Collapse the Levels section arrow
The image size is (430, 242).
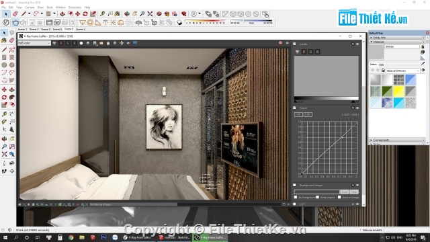pyautogui.click(x=353, y=44)
